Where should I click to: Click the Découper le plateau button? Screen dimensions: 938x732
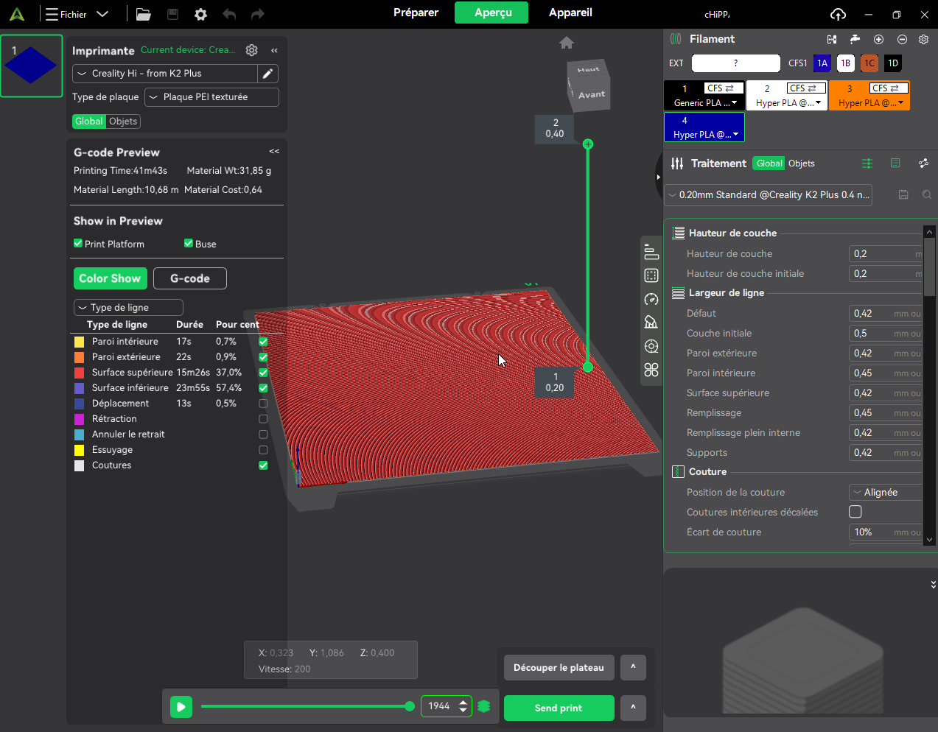pos(559,667)
